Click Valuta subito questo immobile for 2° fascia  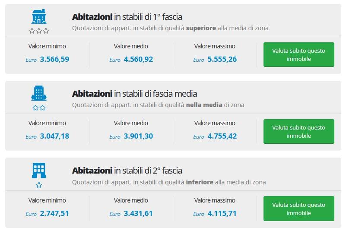299,209
